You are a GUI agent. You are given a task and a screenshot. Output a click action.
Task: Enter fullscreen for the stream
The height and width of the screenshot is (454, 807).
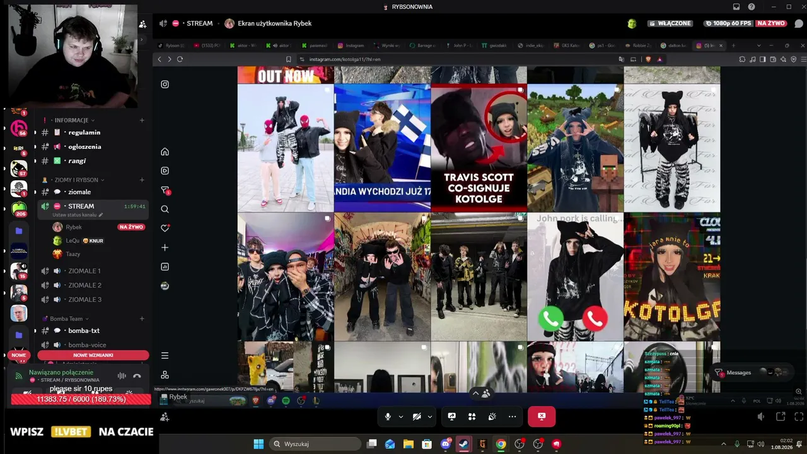pos(799,416)
